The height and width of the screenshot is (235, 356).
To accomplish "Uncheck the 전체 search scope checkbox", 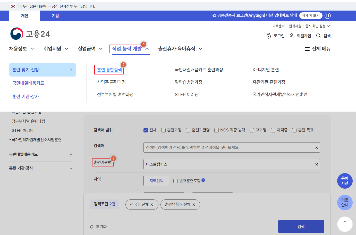I will pyautogui.click(x=145, y=130).
